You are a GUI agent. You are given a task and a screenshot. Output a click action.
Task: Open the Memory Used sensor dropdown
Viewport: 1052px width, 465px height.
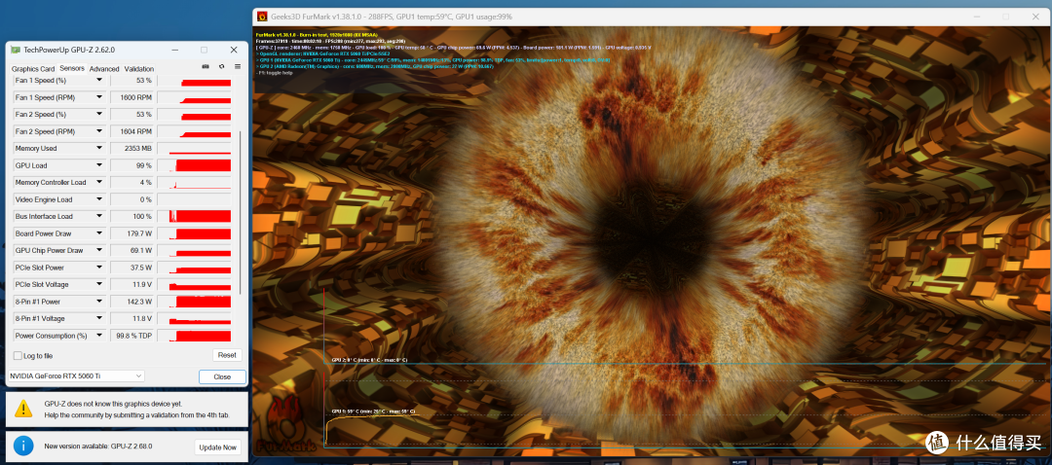click(99, 148)
